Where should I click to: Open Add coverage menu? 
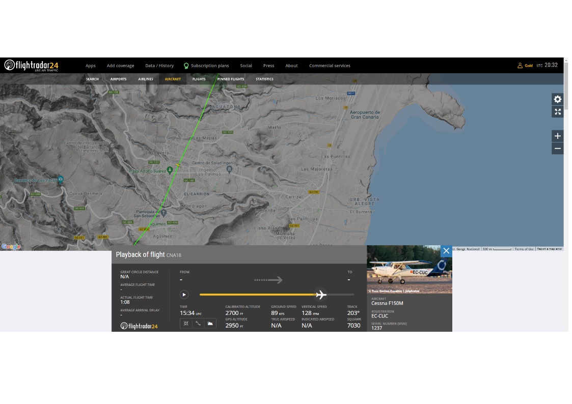(120, 66)
